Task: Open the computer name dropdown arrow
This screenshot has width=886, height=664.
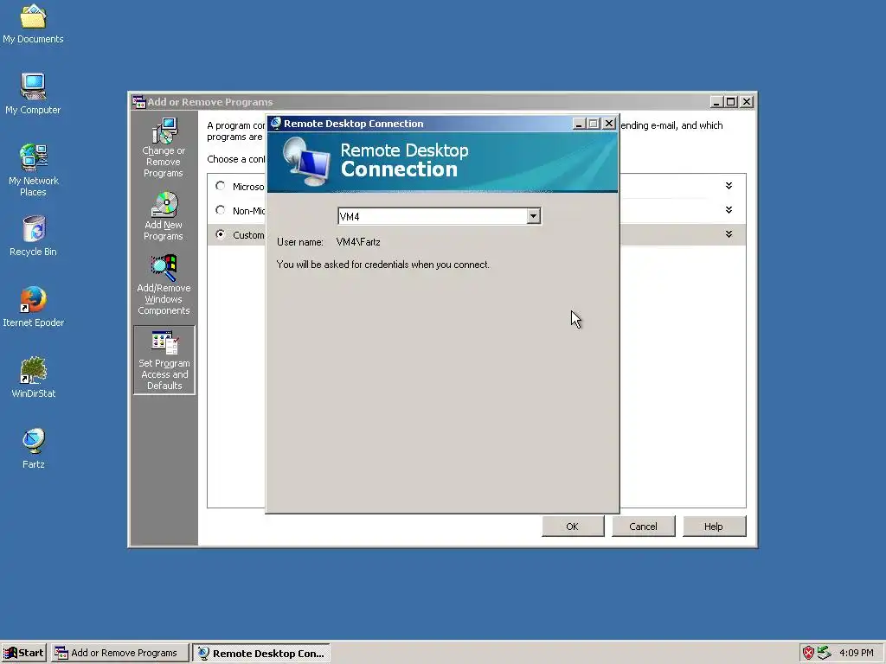Action: tap(533, 216)
